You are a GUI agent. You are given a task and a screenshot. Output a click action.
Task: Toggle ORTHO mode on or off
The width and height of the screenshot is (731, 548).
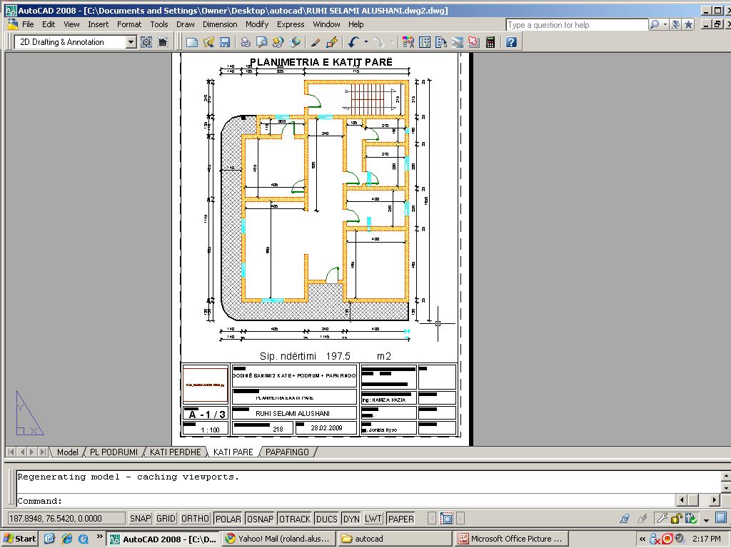(195, 519)
